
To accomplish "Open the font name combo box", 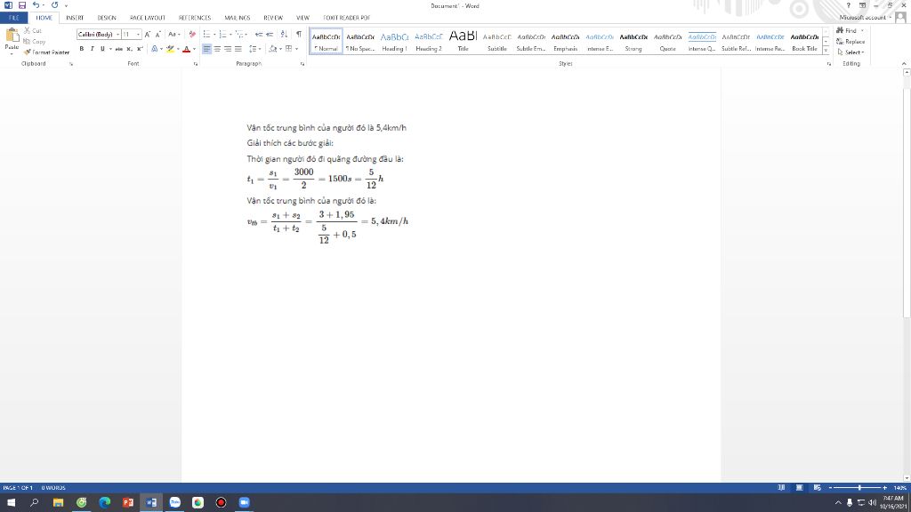I will tap(98, 35).
